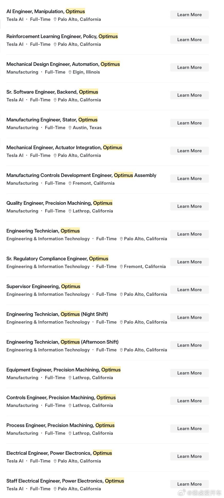Open Engineering Technician (Afternoon Shift) job title
The width and height of the screenshot is (224, 498).
click(62, 342)
